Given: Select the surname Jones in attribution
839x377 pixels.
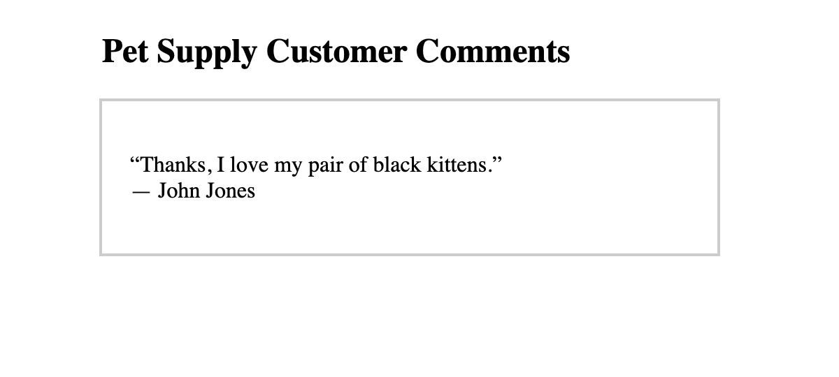Looking at the screenshot, I should (231, 190).
